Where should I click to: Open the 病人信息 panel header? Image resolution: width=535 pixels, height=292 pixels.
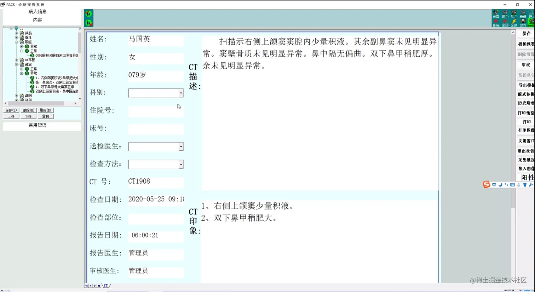tap(38, 12)
